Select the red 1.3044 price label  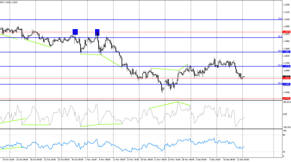tap(286, 32)
